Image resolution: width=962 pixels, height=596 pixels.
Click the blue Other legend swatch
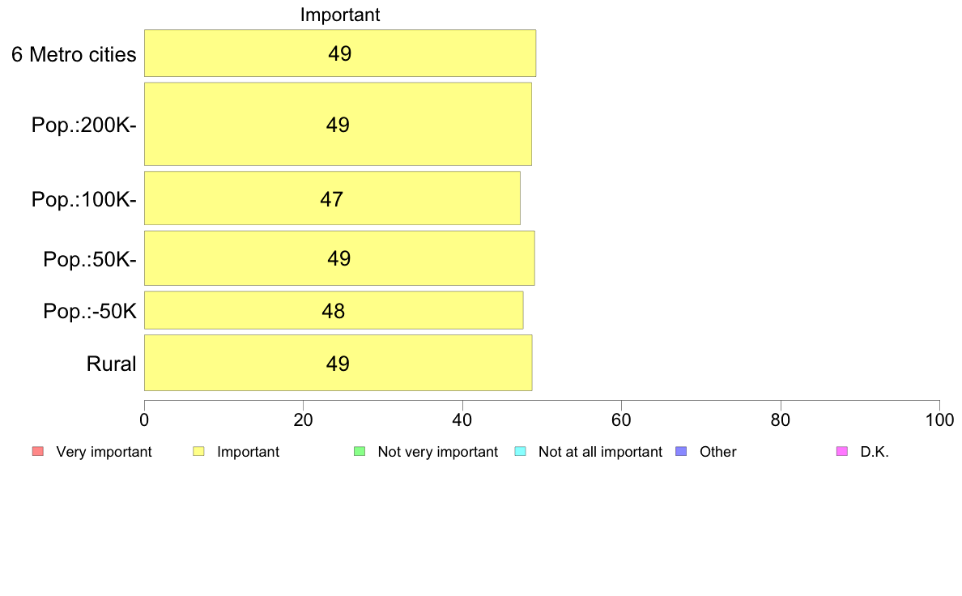pyautogui.click(x=681, y=451)
